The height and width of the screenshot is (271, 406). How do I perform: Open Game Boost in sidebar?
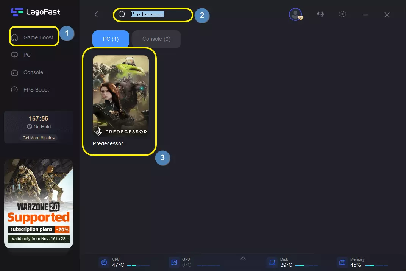pyautogui.click(x=34, y=37)
